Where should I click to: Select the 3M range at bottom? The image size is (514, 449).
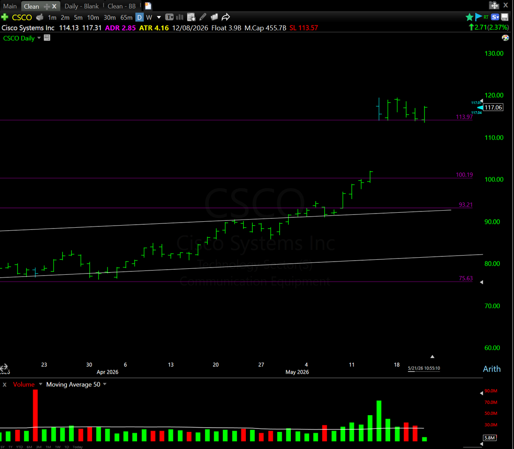39,447
